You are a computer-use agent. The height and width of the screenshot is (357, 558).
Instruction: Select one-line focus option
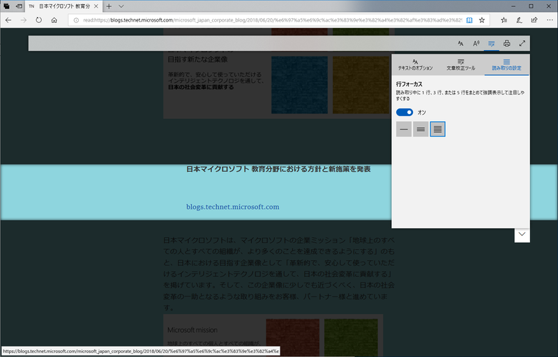[404, 129]
